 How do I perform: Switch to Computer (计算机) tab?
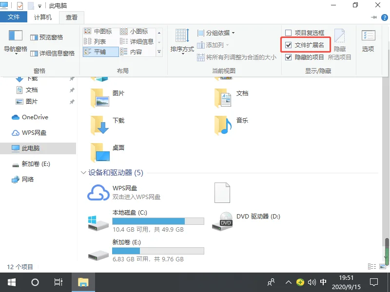tap(43, 17)
